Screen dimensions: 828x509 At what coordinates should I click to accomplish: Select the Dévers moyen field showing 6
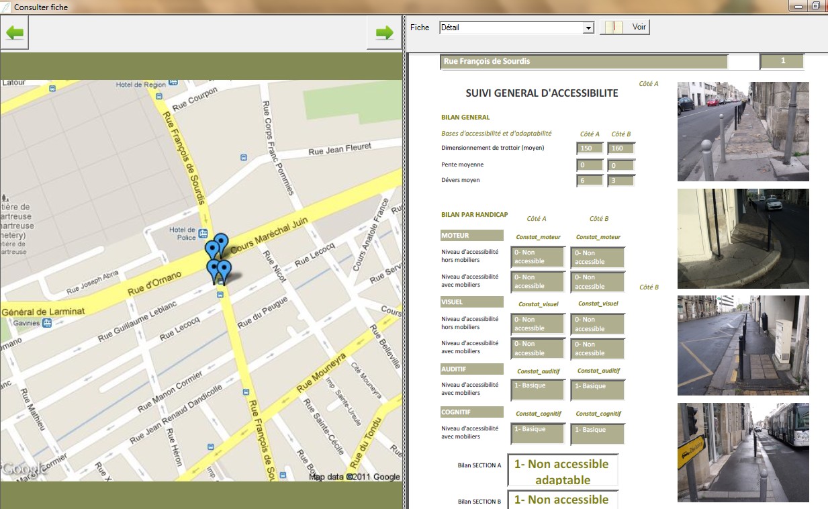[x=590, y=181]
